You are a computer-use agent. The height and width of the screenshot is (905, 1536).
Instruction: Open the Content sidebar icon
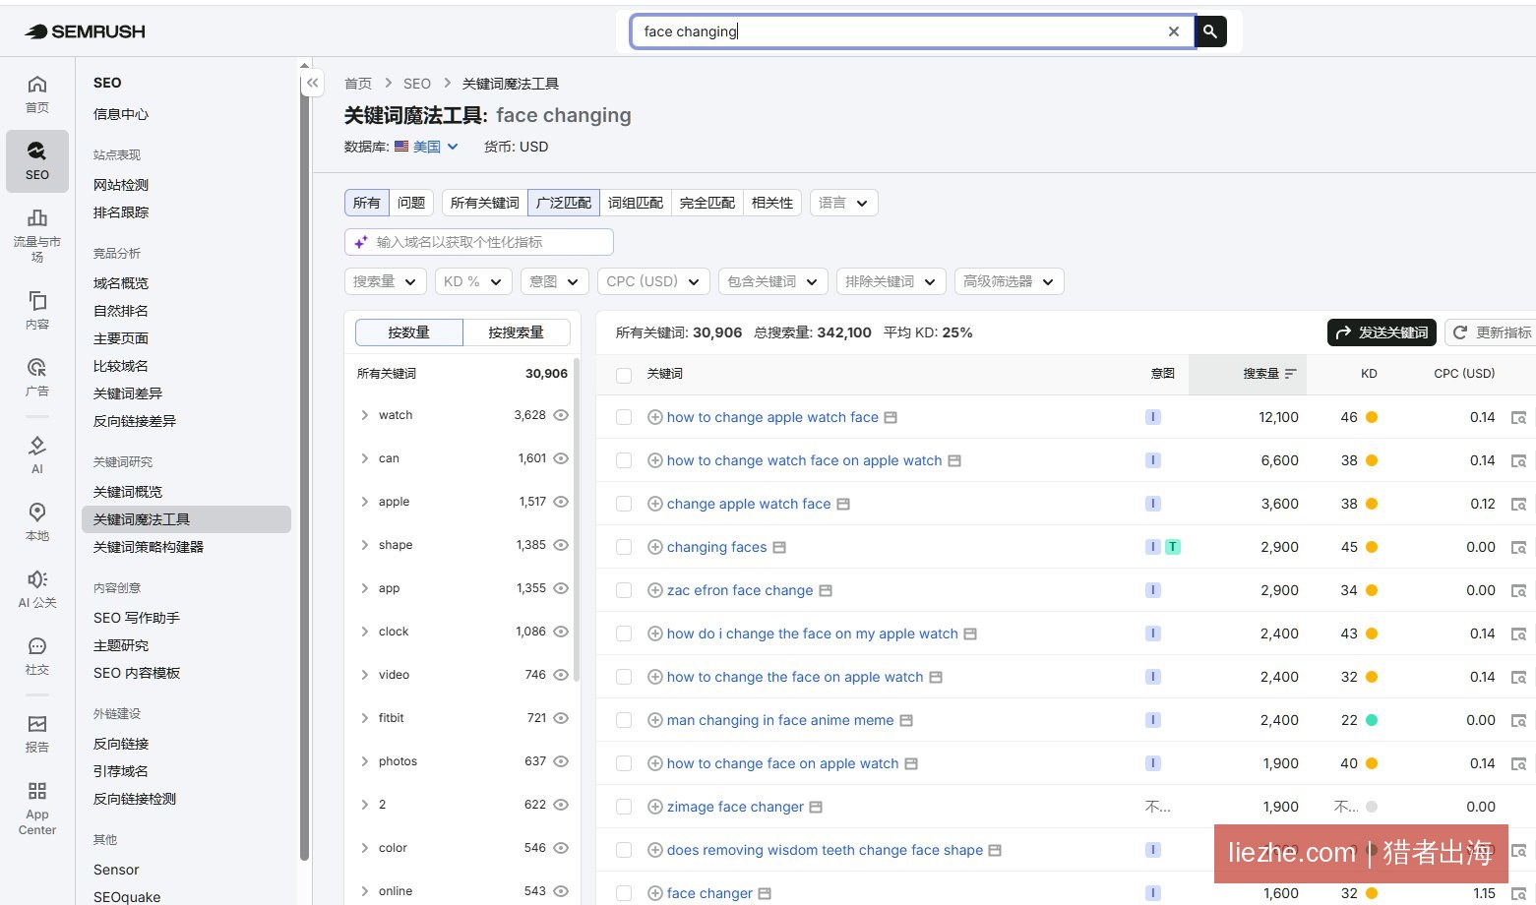(x=37, y=310)
